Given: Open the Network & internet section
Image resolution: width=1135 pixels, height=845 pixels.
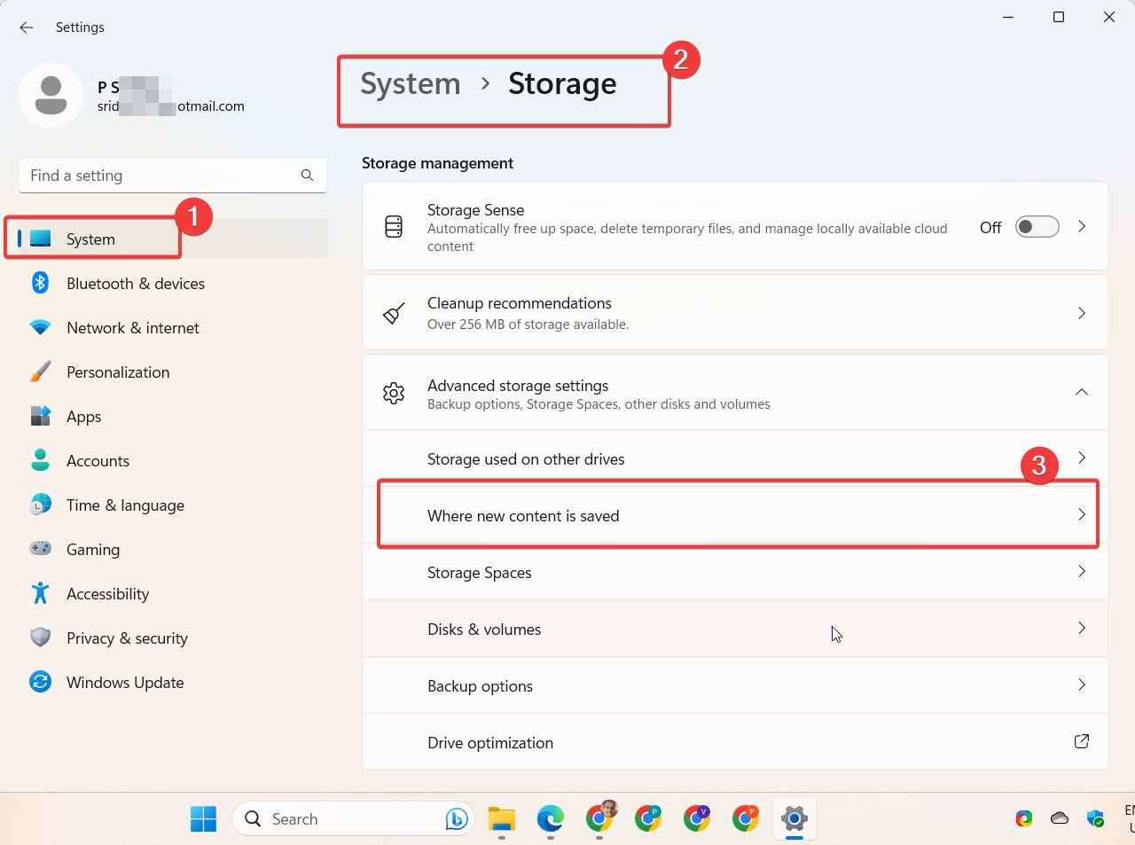Looking at the screenshot, I should pyautogui.click(x=132, y=328).
